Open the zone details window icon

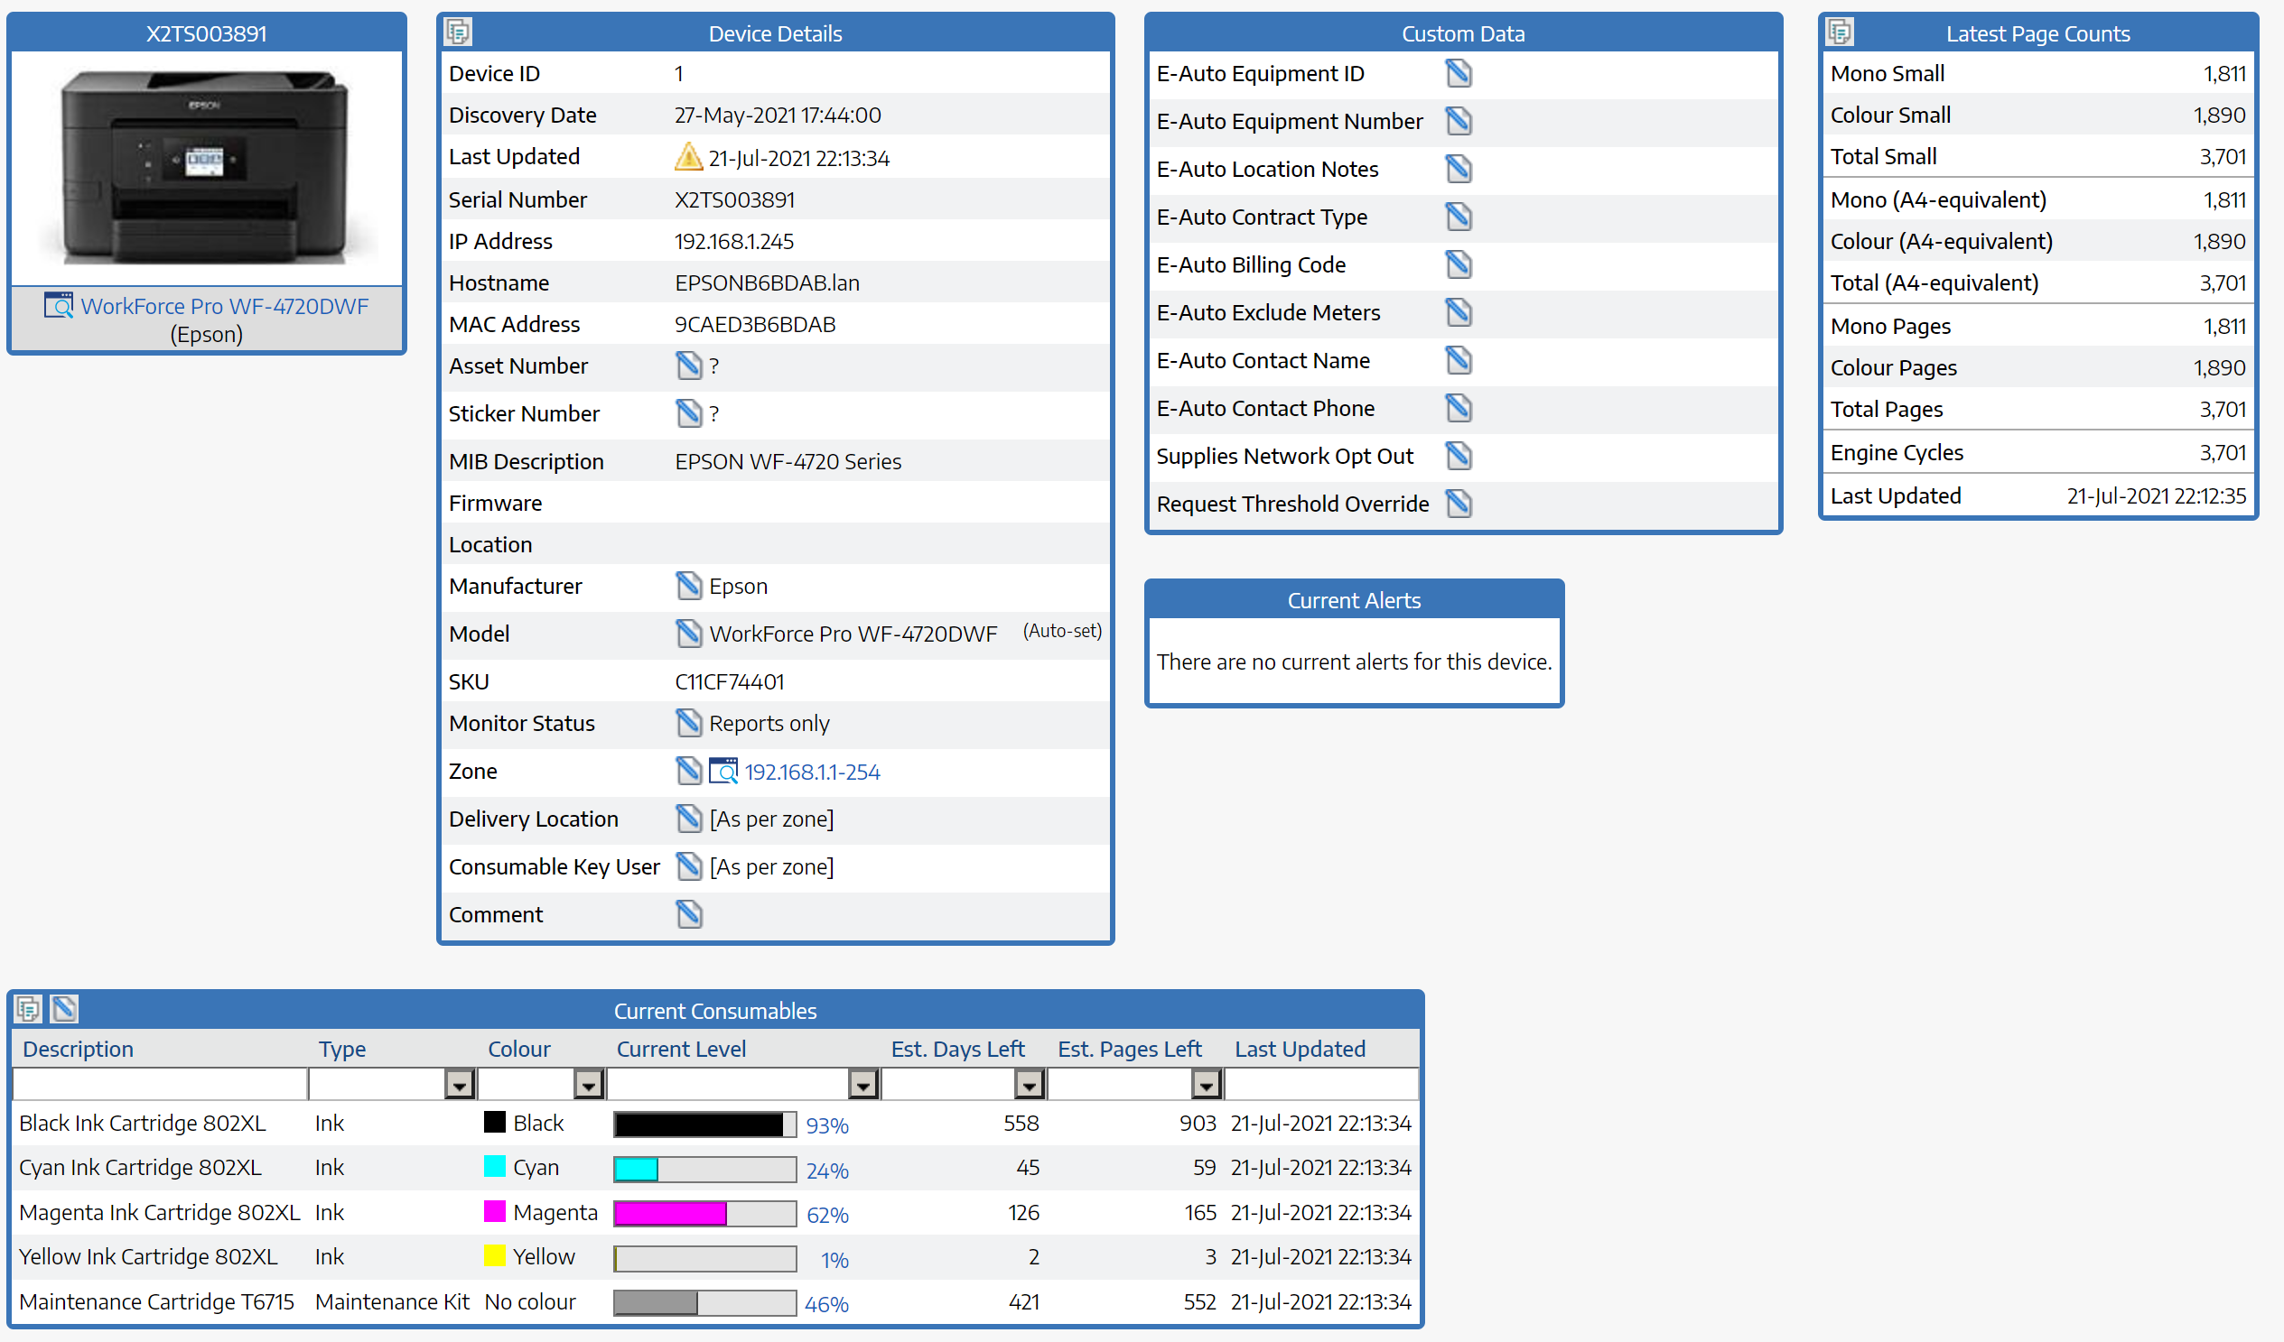coord(723,772)
